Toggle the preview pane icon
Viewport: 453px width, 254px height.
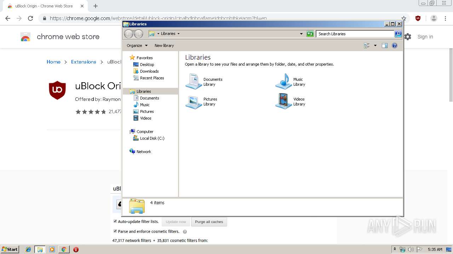point(385,46)
